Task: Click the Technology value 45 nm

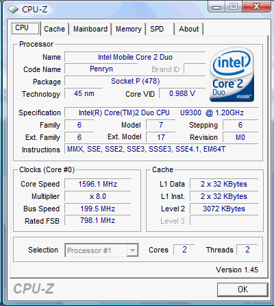Action: (84, 93)
